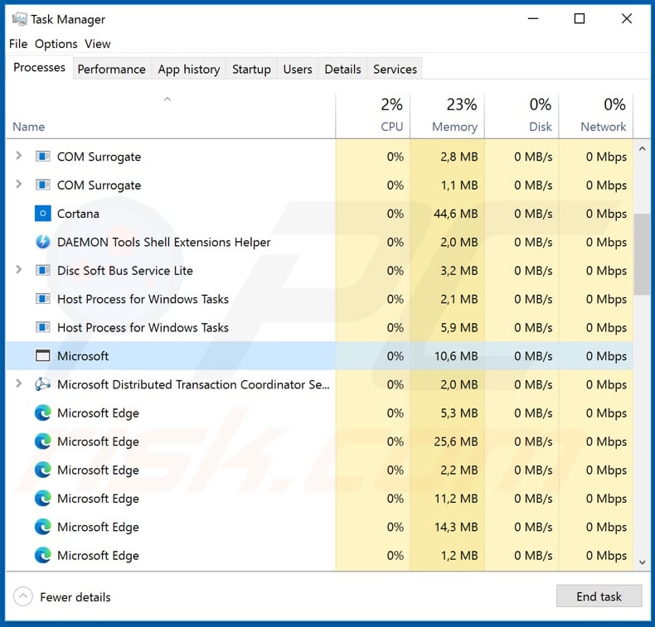Sort processes by Disk column header
655x627 pixels.
522,116
